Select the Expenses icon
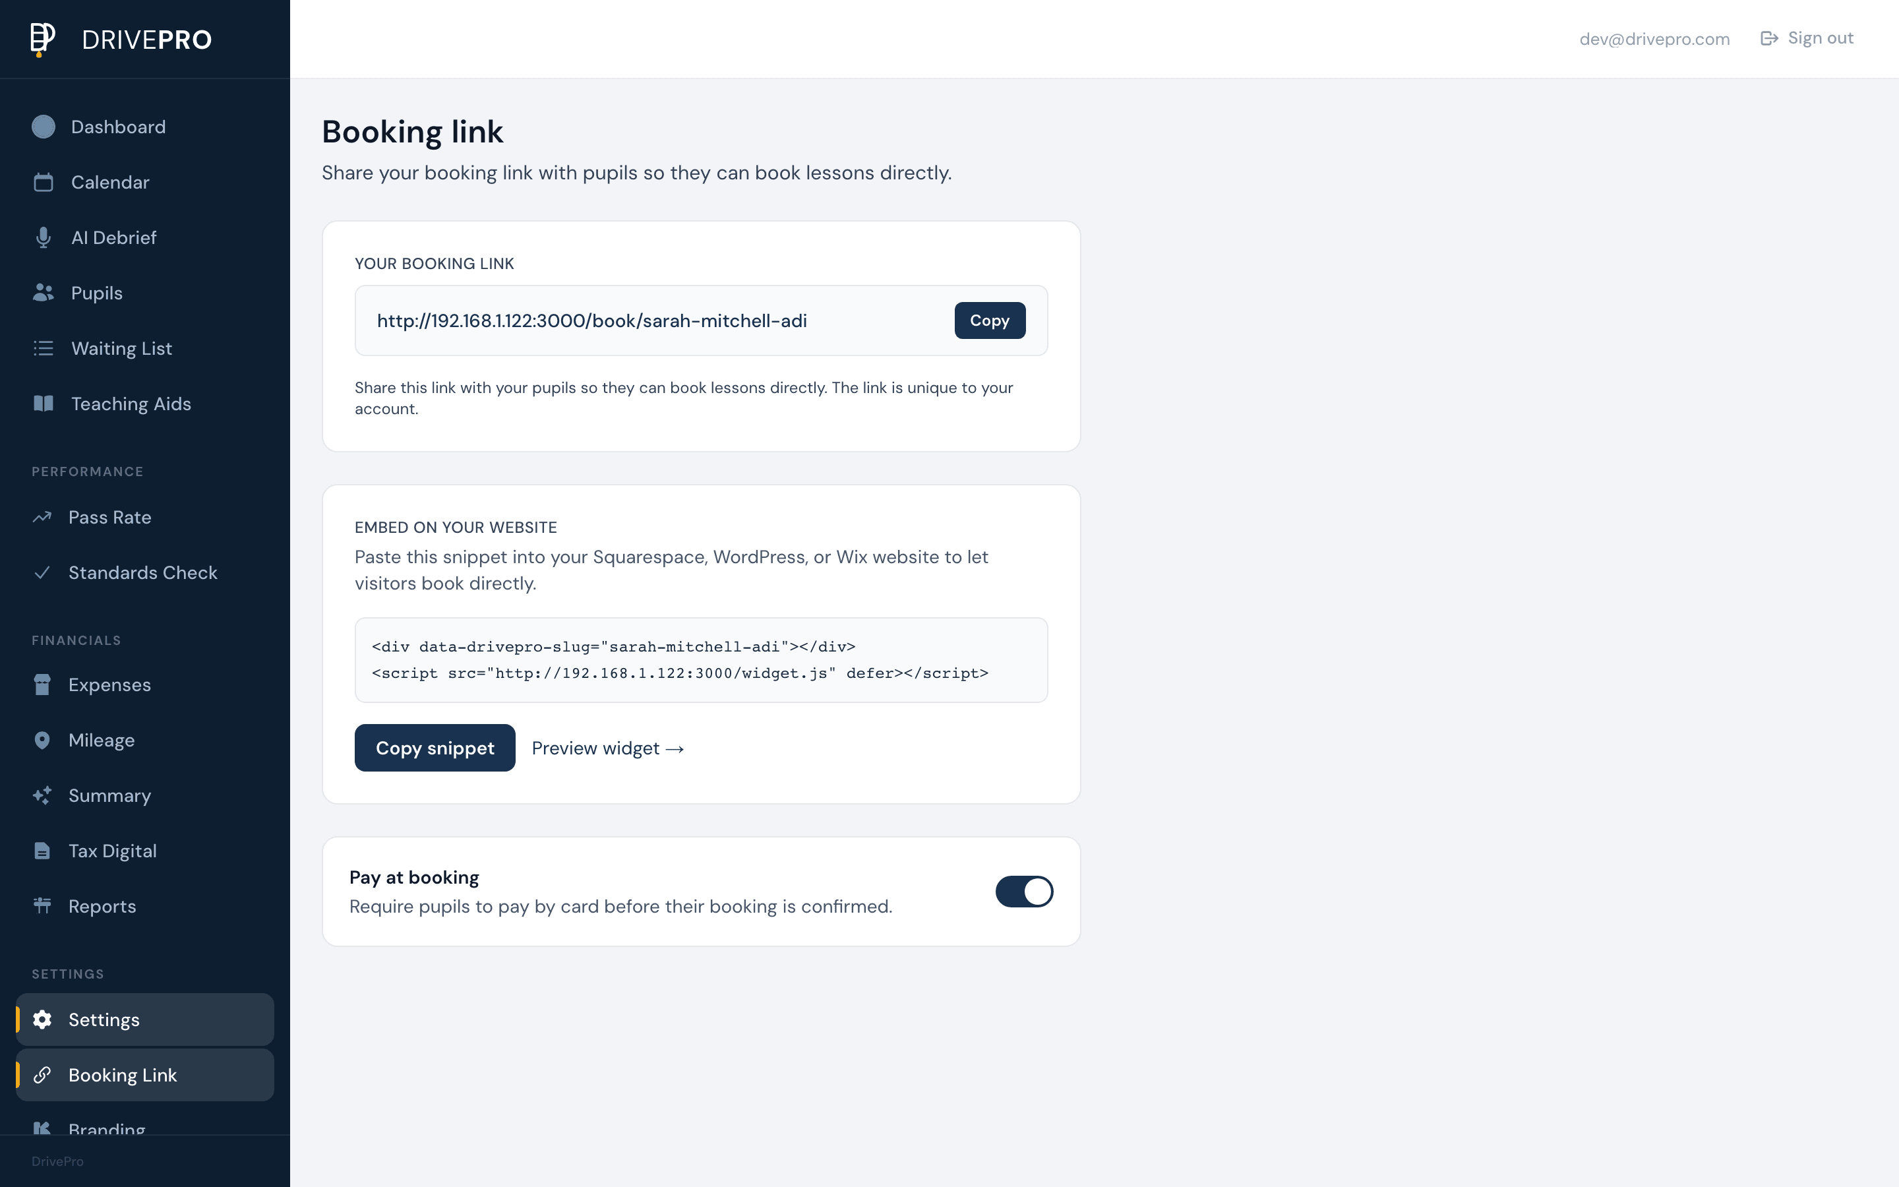 [x=43, y=685]
